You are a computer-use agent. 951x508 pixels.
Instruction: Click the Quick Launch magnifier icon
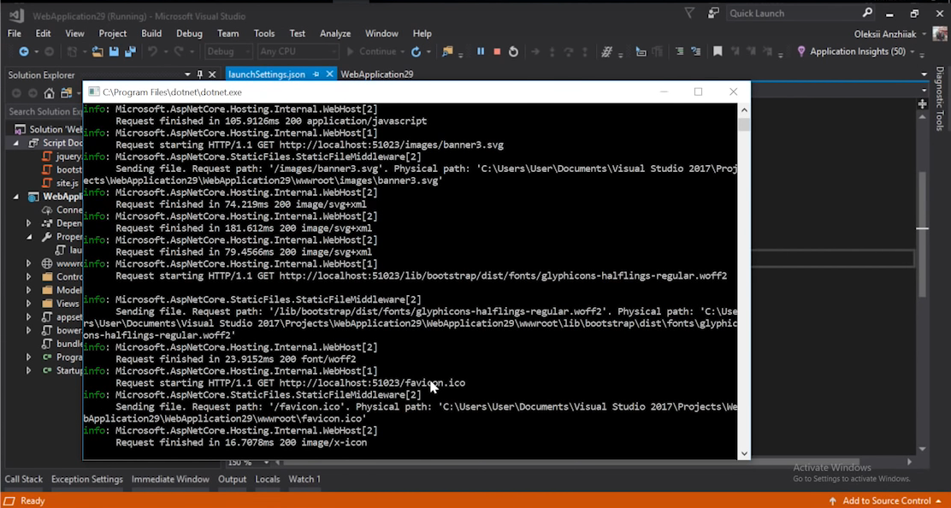867,13
